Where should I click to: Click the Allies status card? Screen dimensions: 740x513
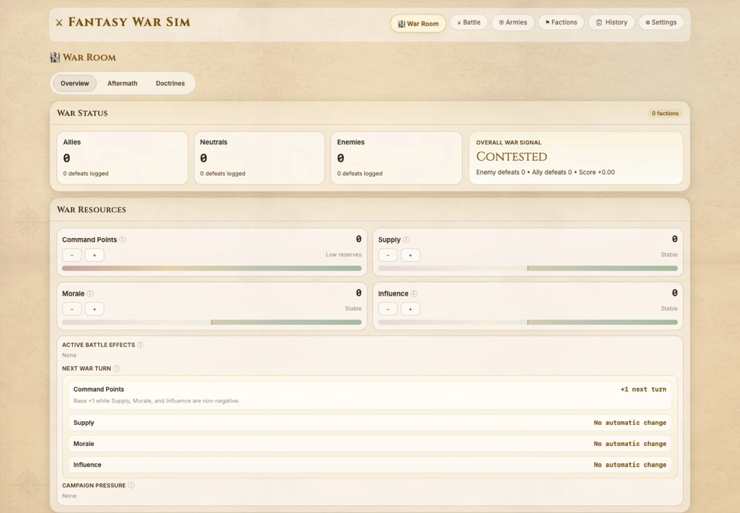point(123,158)
